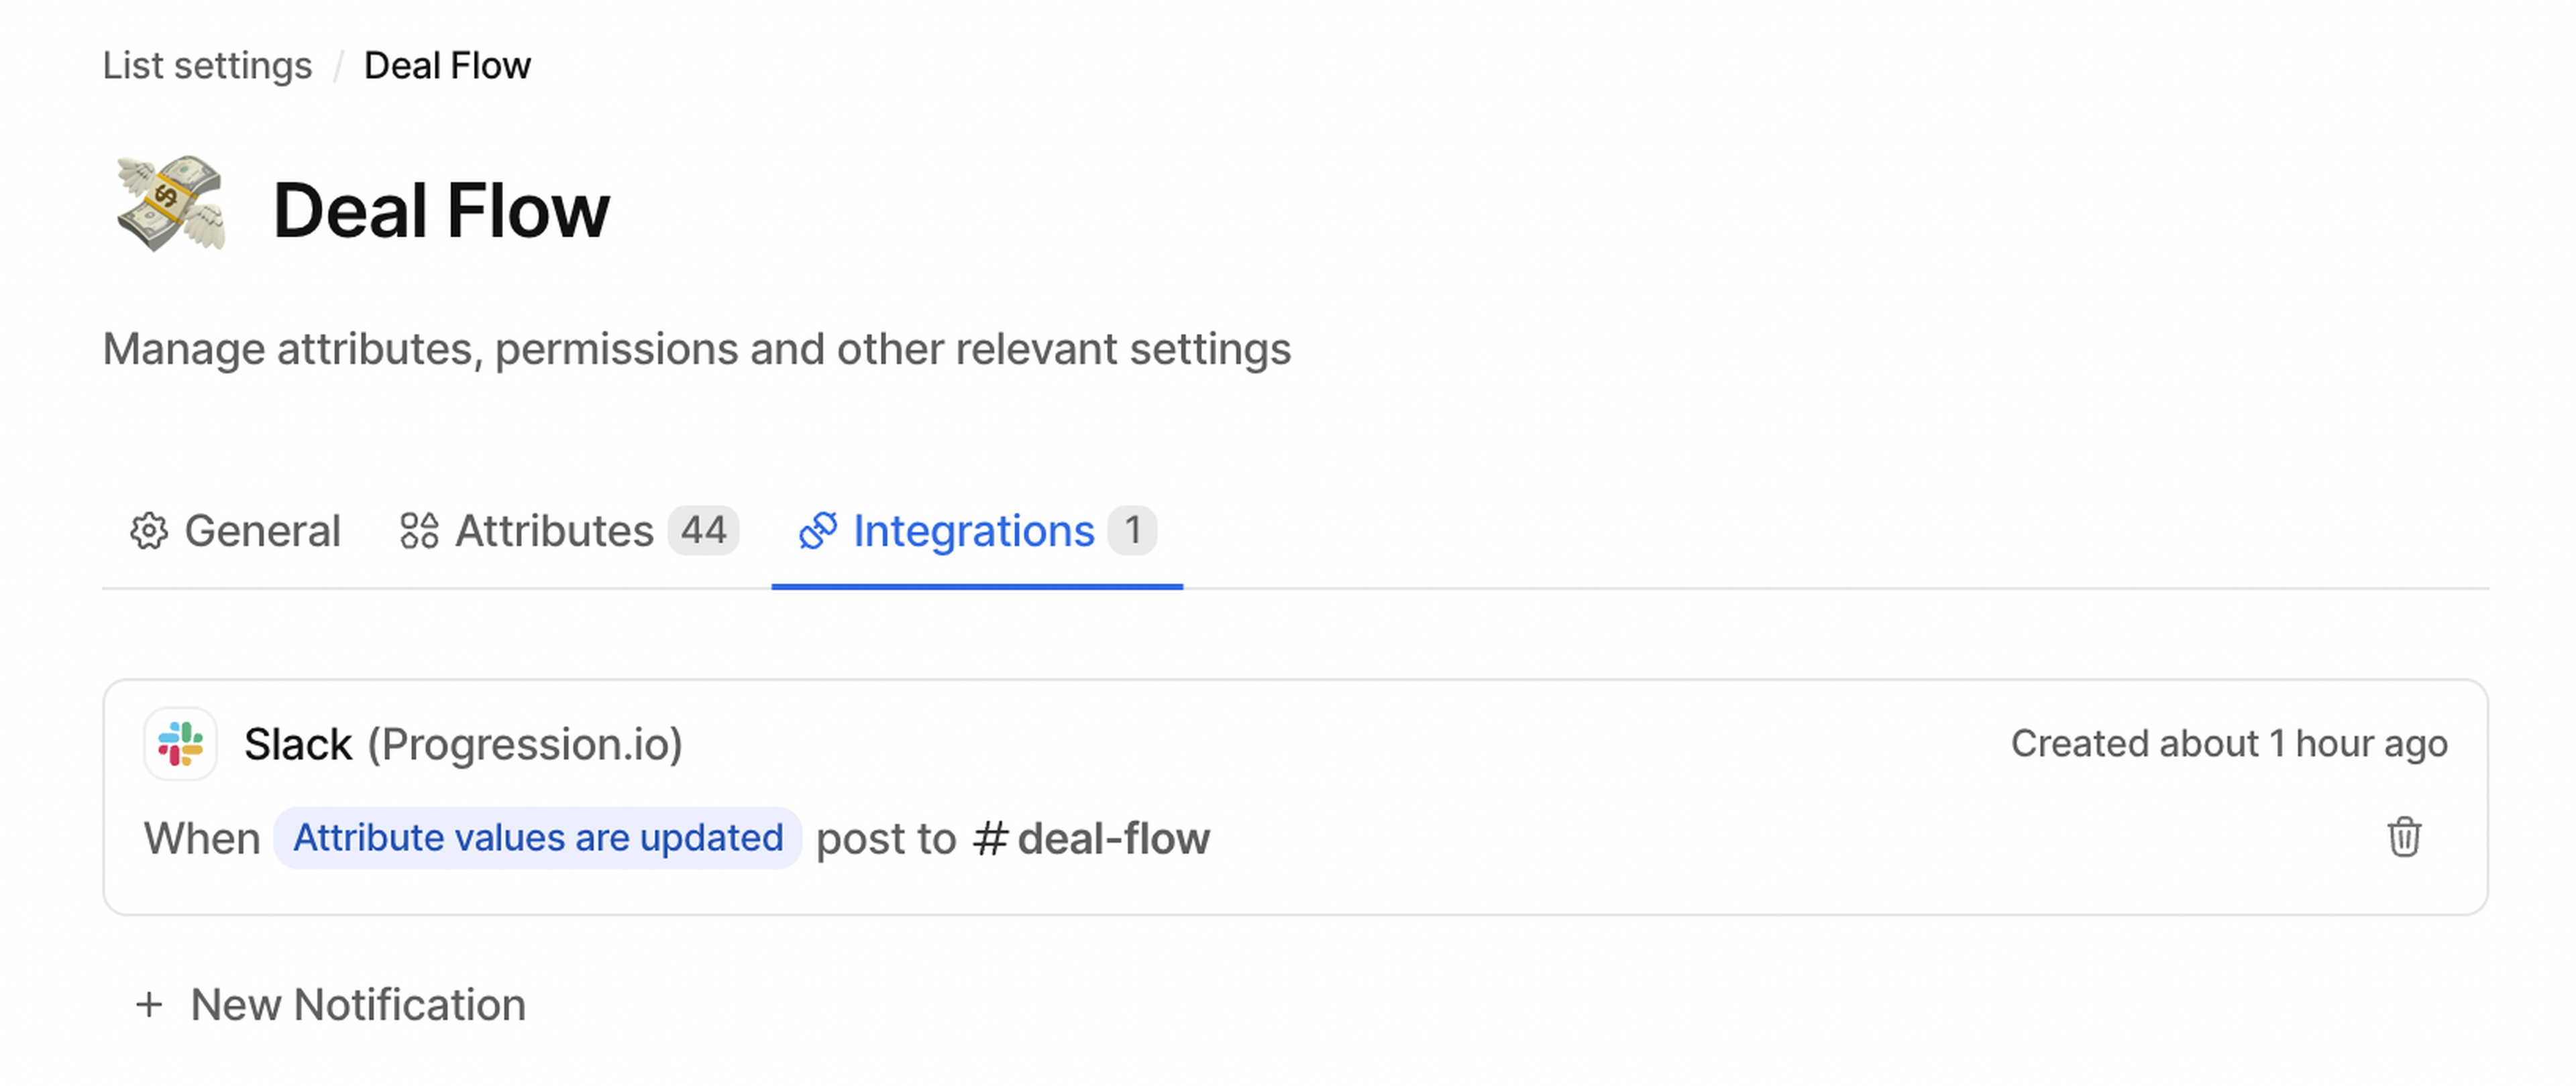
Task: Click the Slack (Progression.io) integration name
Action: pyautogui.click(x=463, y=744)
